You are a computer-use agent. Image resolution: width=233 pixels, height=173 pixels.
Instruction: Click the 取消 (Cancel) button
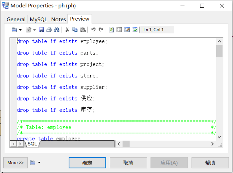128,163
